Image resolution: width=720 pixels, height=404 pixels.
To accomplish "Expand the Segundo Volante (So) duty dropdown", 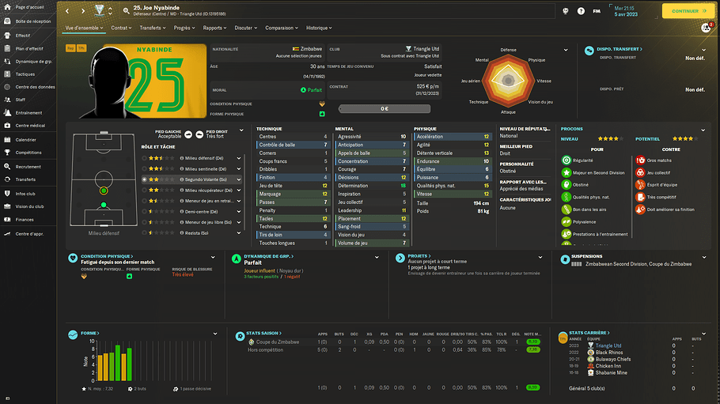I will 239,179.
